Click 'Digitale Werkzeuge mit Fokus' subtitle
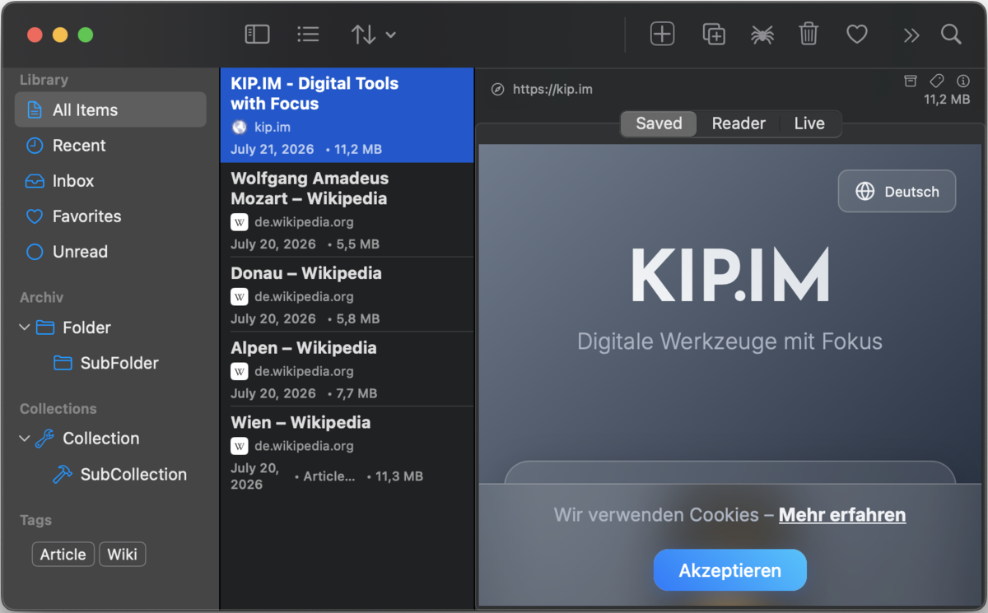Viewport: 988px width, 613px height. (730, 341)
